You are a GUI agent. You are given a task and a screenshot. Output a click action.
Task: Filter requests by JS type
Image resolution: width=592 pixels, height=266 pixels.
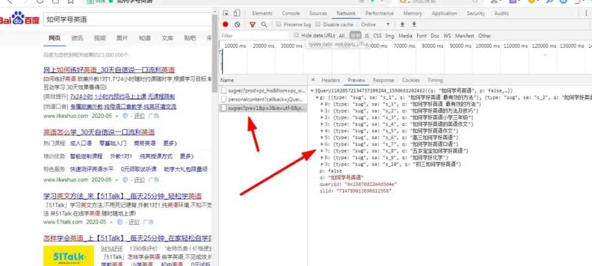point(367,36)
